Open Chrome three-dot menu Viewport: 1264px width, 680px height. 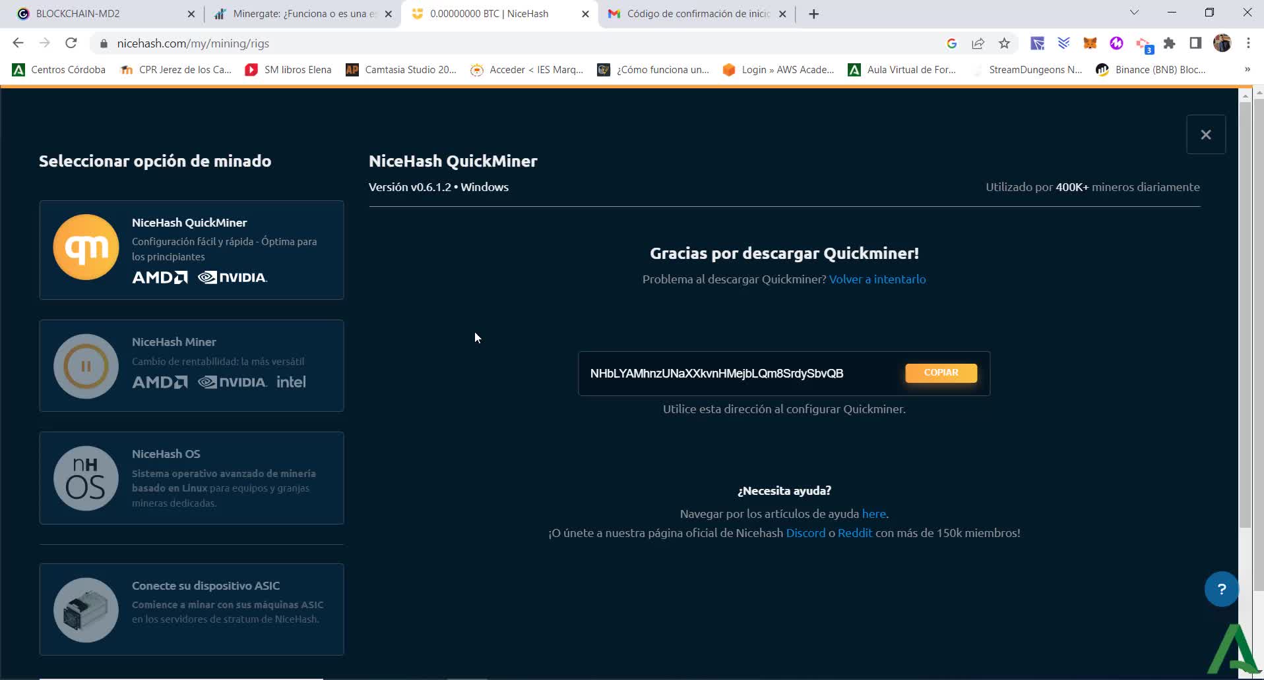tap(1248, 43)
